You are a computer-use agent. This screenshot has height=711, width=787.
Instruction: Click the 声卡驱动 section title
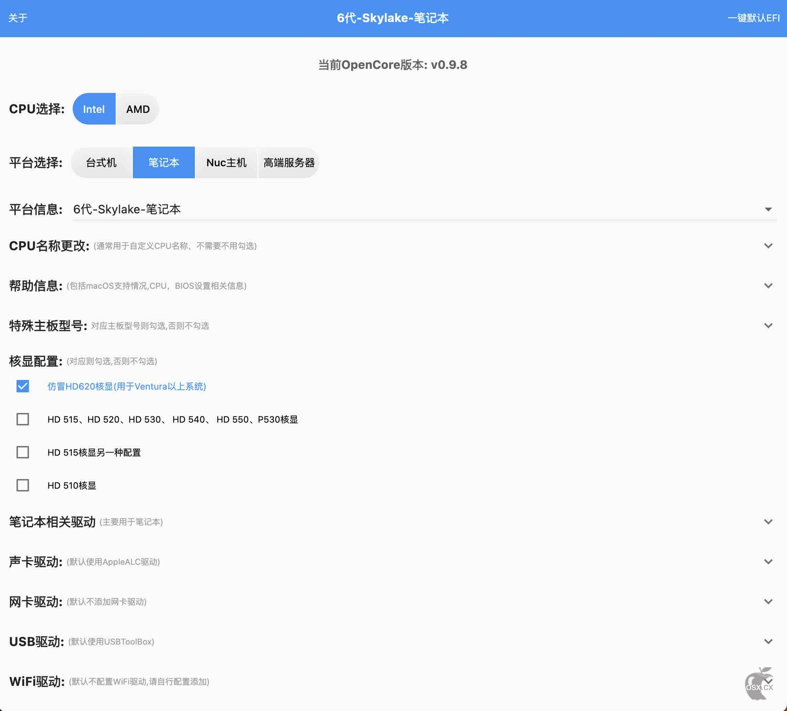[35, 562]
